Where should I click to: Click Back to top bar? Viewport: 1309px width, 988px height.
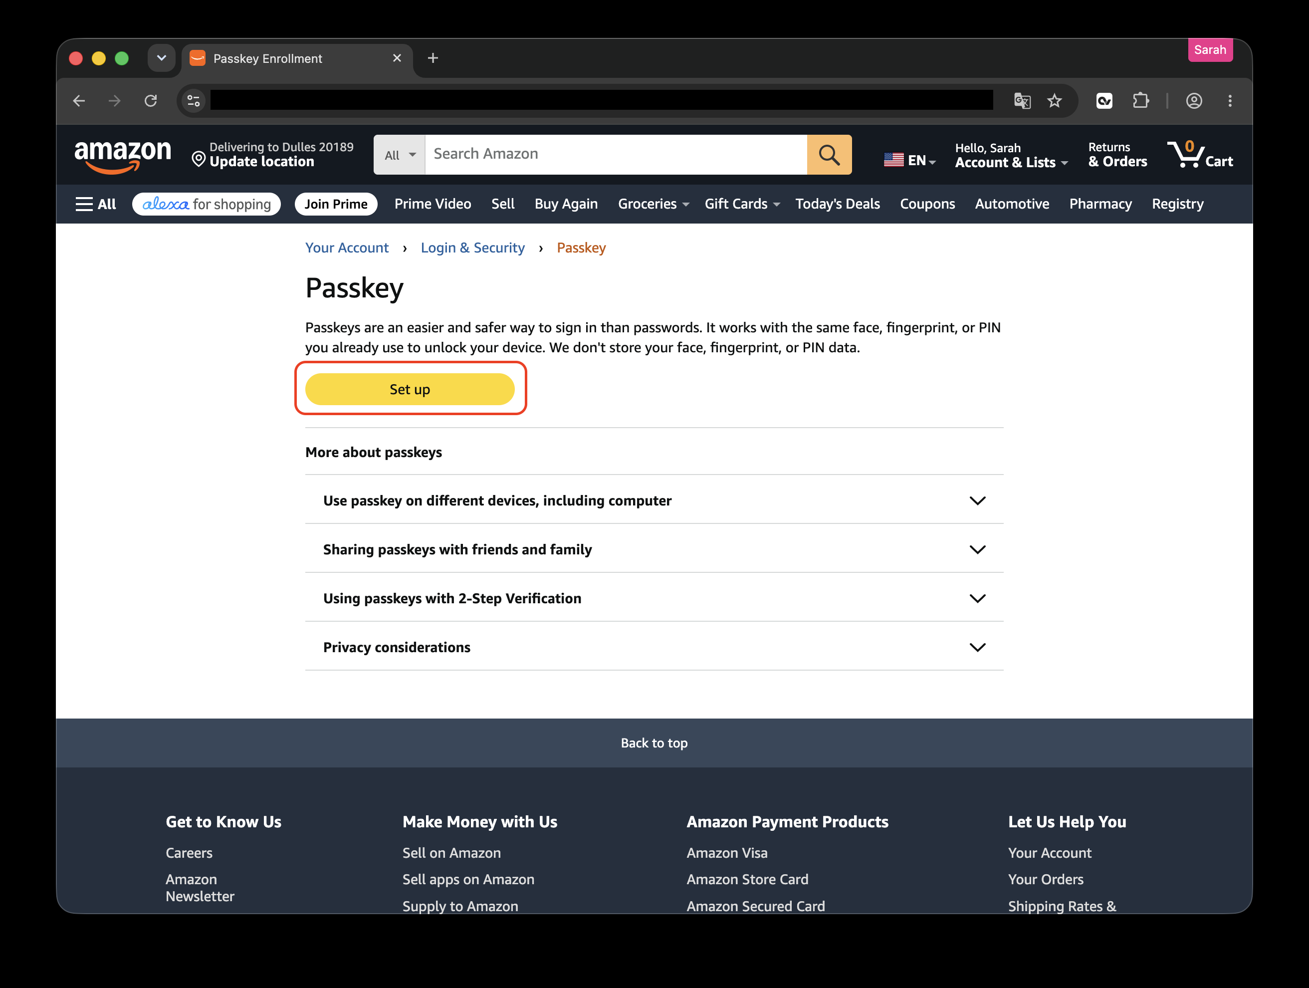point(654,743)
